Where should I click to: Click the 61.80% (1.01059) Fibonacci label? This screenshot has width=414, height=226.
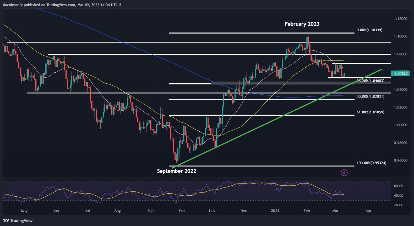coord(371,112)
